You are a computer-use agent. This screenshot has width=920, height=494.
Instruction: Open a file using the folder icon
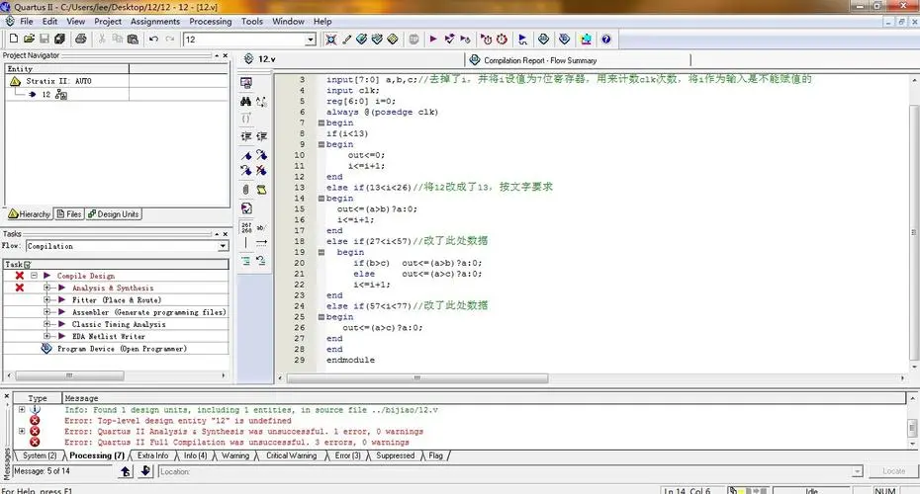tap(29, 39)
